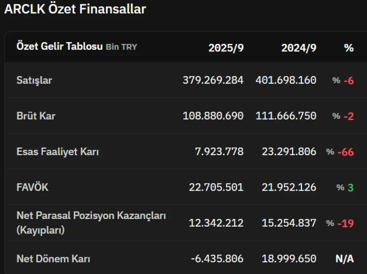Click the N/A percent cell
The width and height of the screenshot is (367, 274).
coord(344,259)
